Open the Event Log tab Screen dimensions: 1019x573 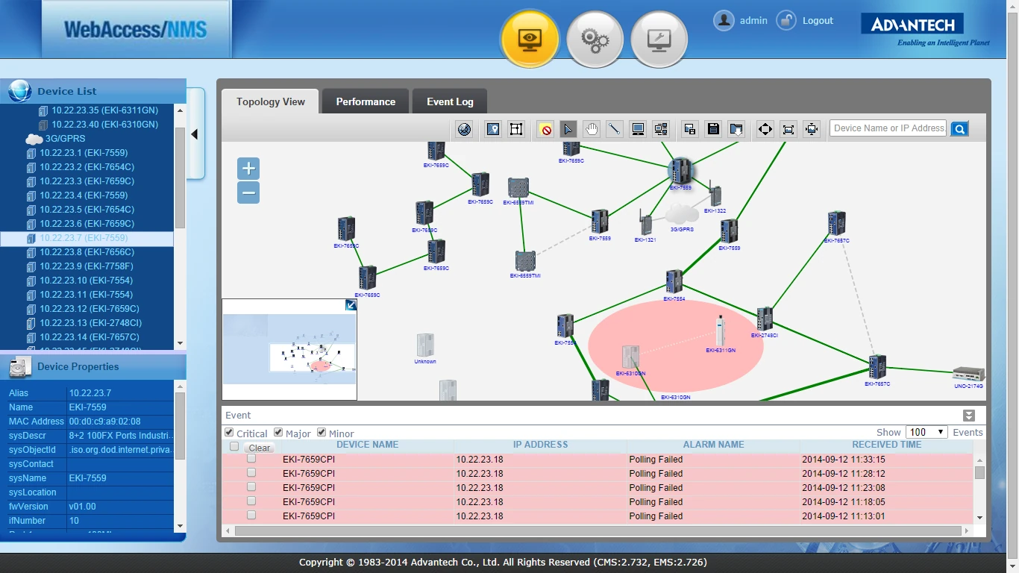tap(450, 102)
